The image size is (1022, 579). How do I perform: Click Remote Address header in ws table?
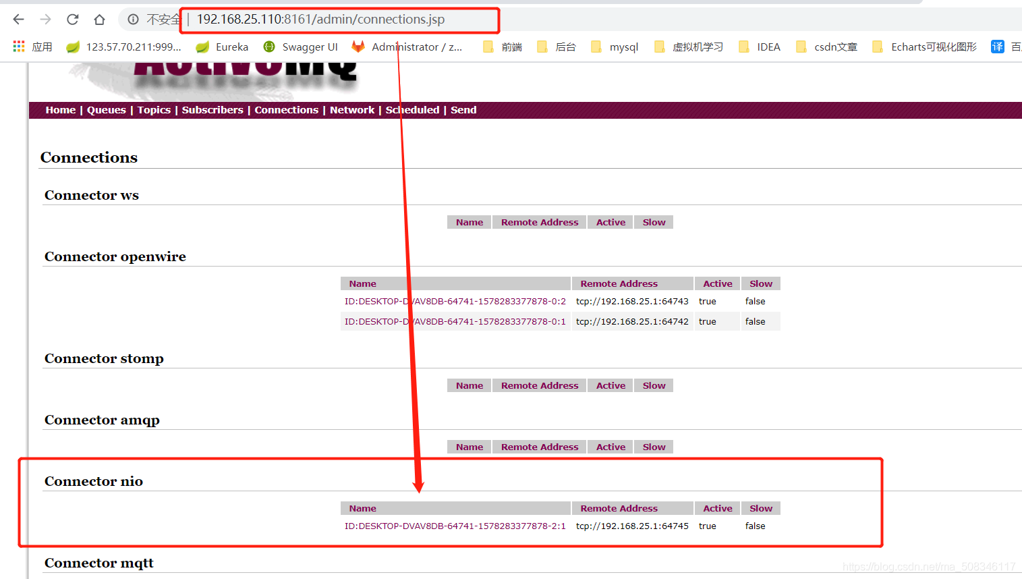coord(540,223)
